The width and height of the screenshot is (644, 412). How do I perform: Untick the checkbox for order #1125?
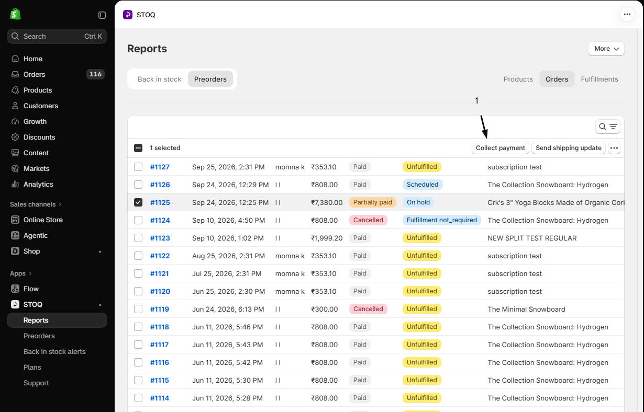pos(138,202)
